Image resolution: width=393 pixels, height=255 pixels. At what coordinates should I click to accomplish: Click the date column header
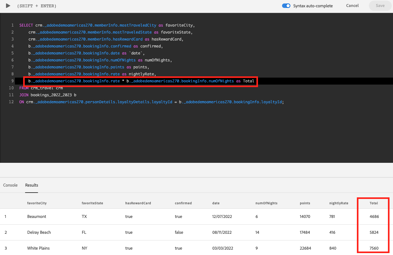pyautogui.click(x=216, y=203)
